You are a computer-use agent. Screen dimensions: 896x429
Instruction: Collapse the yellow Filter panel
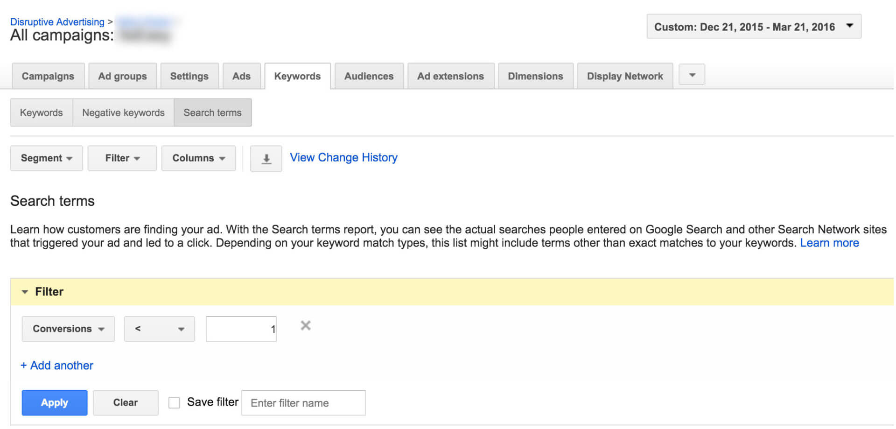(x=25, y=292)
